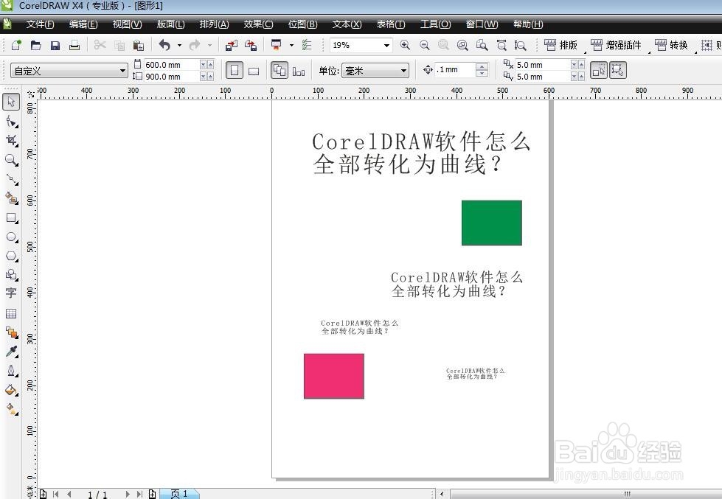This screenshot has height=499, width=722.
Task: Open the 单位 毫米 units dropdown
Action: (x=375, y=71)
